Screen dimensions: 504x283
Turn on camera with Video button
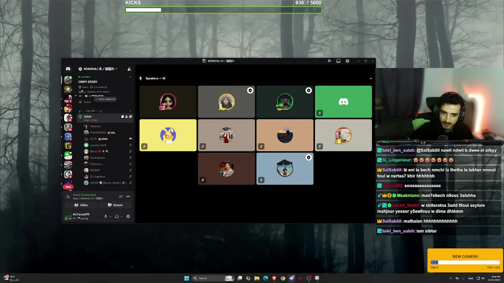coord(81,205)
